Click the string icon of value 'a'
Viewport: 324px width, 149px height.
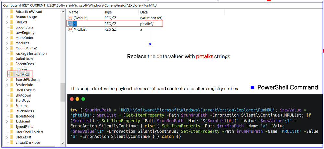point(71,24)
